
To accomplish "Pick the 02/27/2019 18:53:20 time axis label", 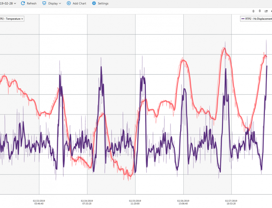I will click(231, 202).
